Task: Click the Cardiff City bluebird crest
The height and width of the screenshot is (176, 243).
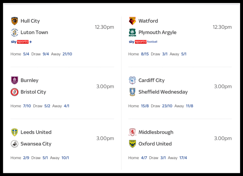Action: point(132,80)
